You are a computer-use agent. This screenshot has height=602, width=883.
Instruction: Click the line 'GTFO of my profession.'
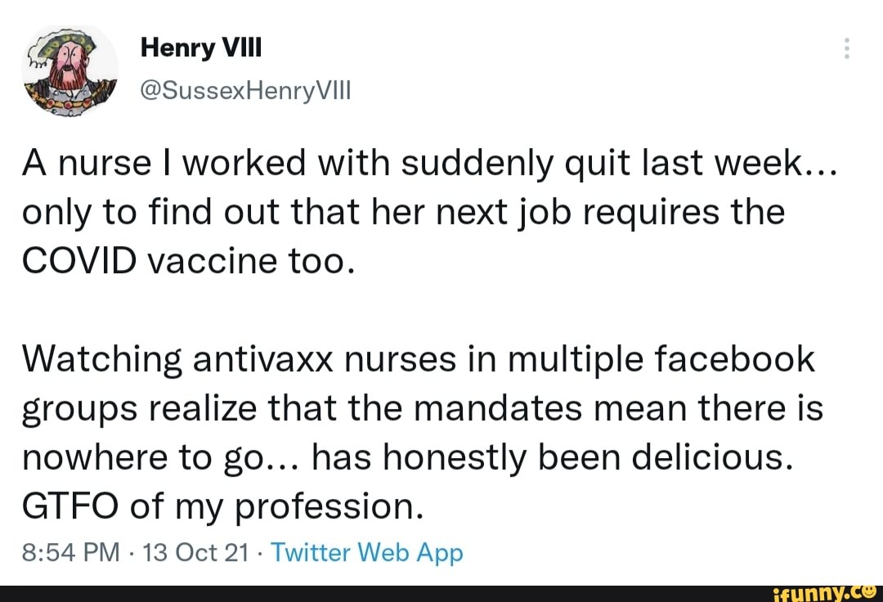(x=222, y=507)
